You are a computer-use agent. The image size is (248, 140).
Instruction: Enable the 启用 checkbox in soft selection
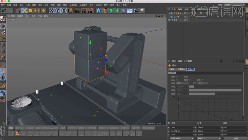click(177, 77)
